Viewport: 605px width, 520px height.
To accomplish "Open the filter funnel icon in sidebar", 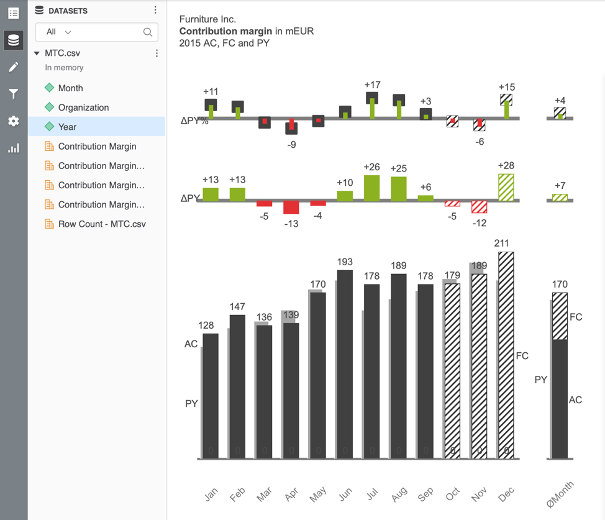I will click(x=13, y=93).
